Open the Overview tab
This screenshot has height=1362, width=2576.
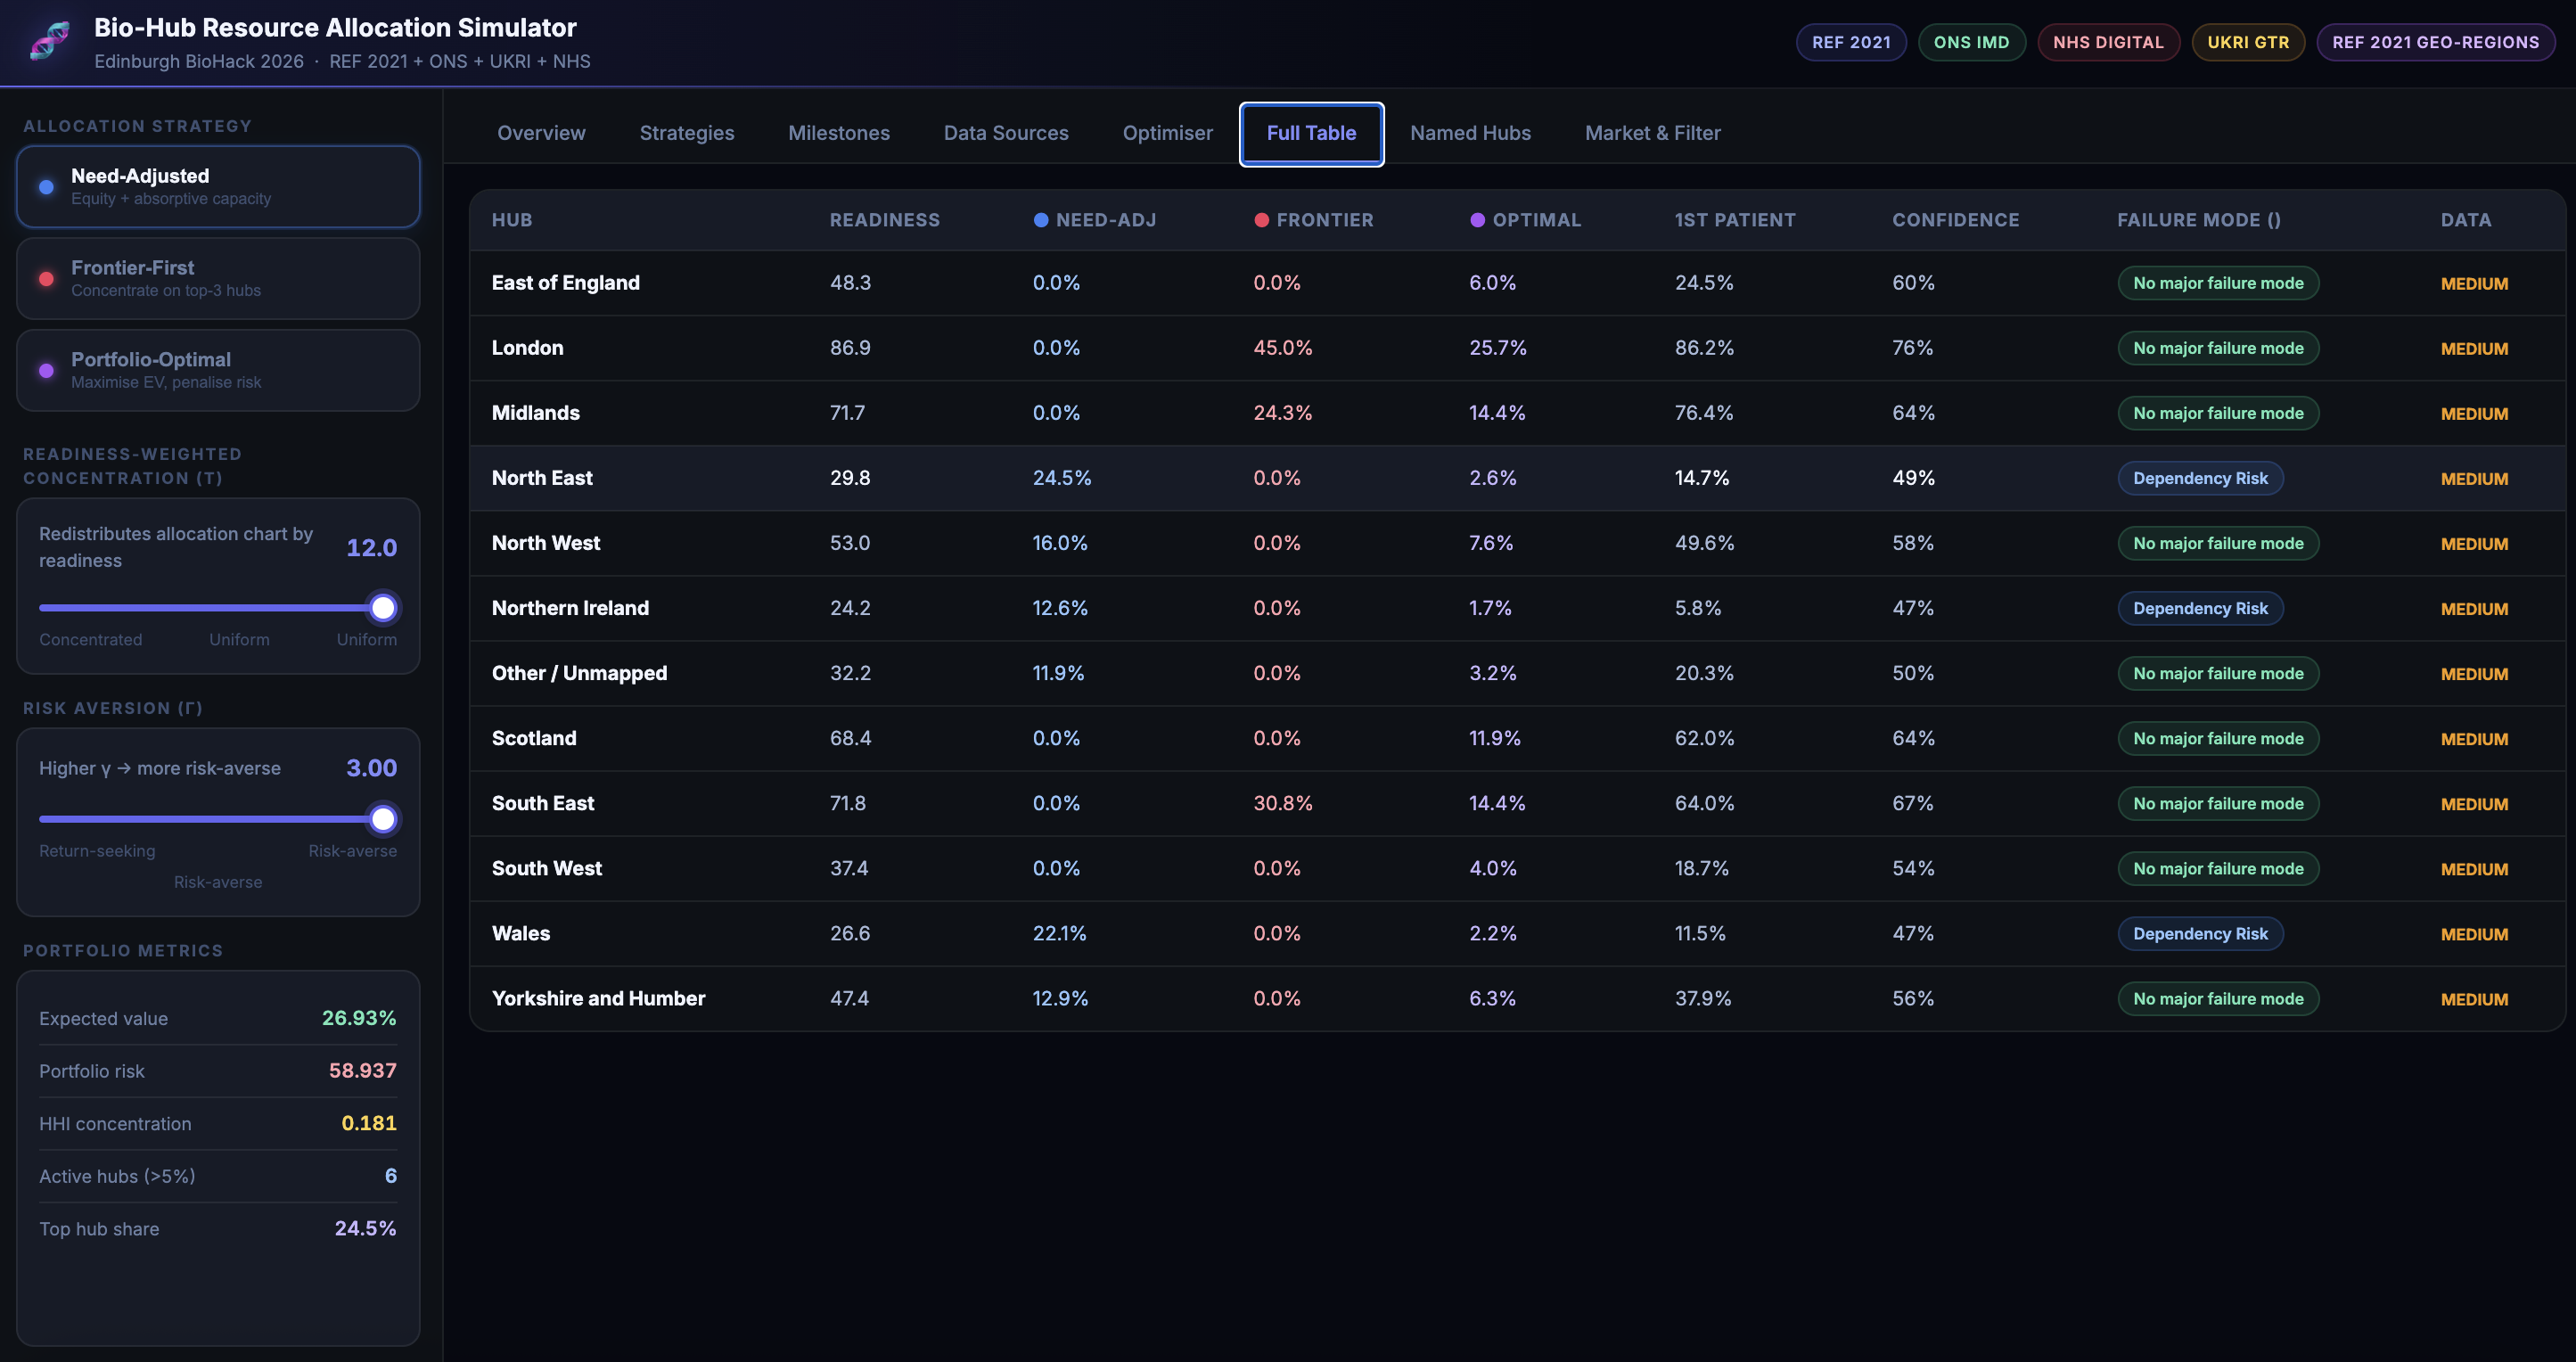pyautogui.click(x=541, y=133)
